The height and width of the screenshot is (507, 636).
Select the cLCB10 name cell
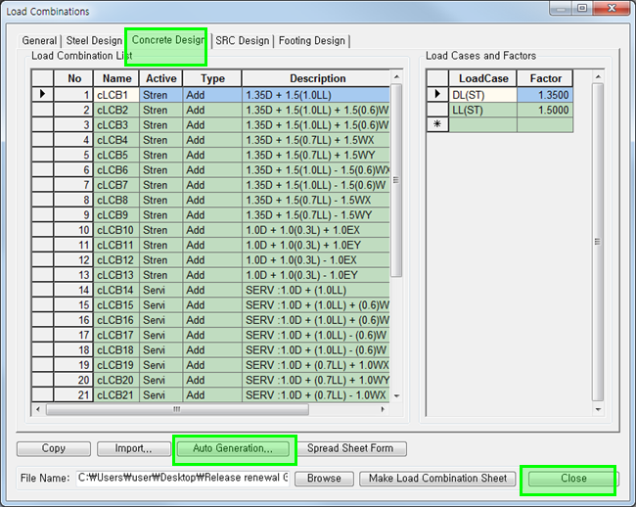(x=116, y=230)
